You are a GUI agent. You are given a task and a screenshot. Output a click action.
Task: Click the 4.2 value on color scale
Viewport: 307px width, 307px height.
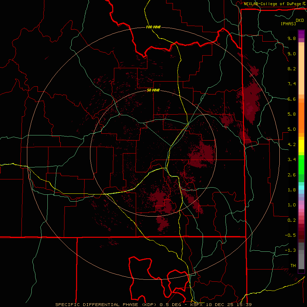(292, 145)
